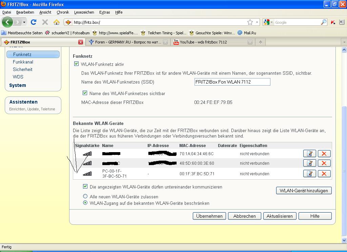Close the FRITZ!Box tab

tap(81, 42)
